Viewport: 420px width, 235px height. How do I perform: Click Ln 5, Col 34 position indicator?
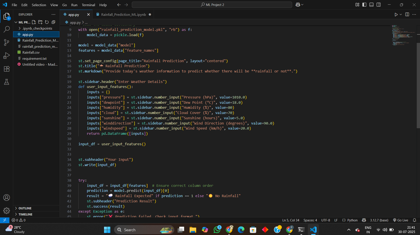click(291, 220)
